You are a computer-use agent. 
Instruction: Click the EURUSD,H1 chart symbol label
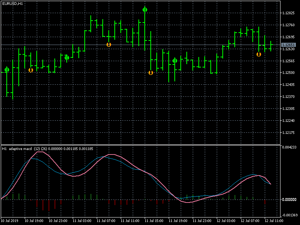[x=12, y=4]
